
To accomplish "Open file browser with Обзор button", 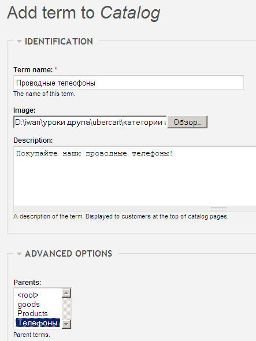I will 187,122.
